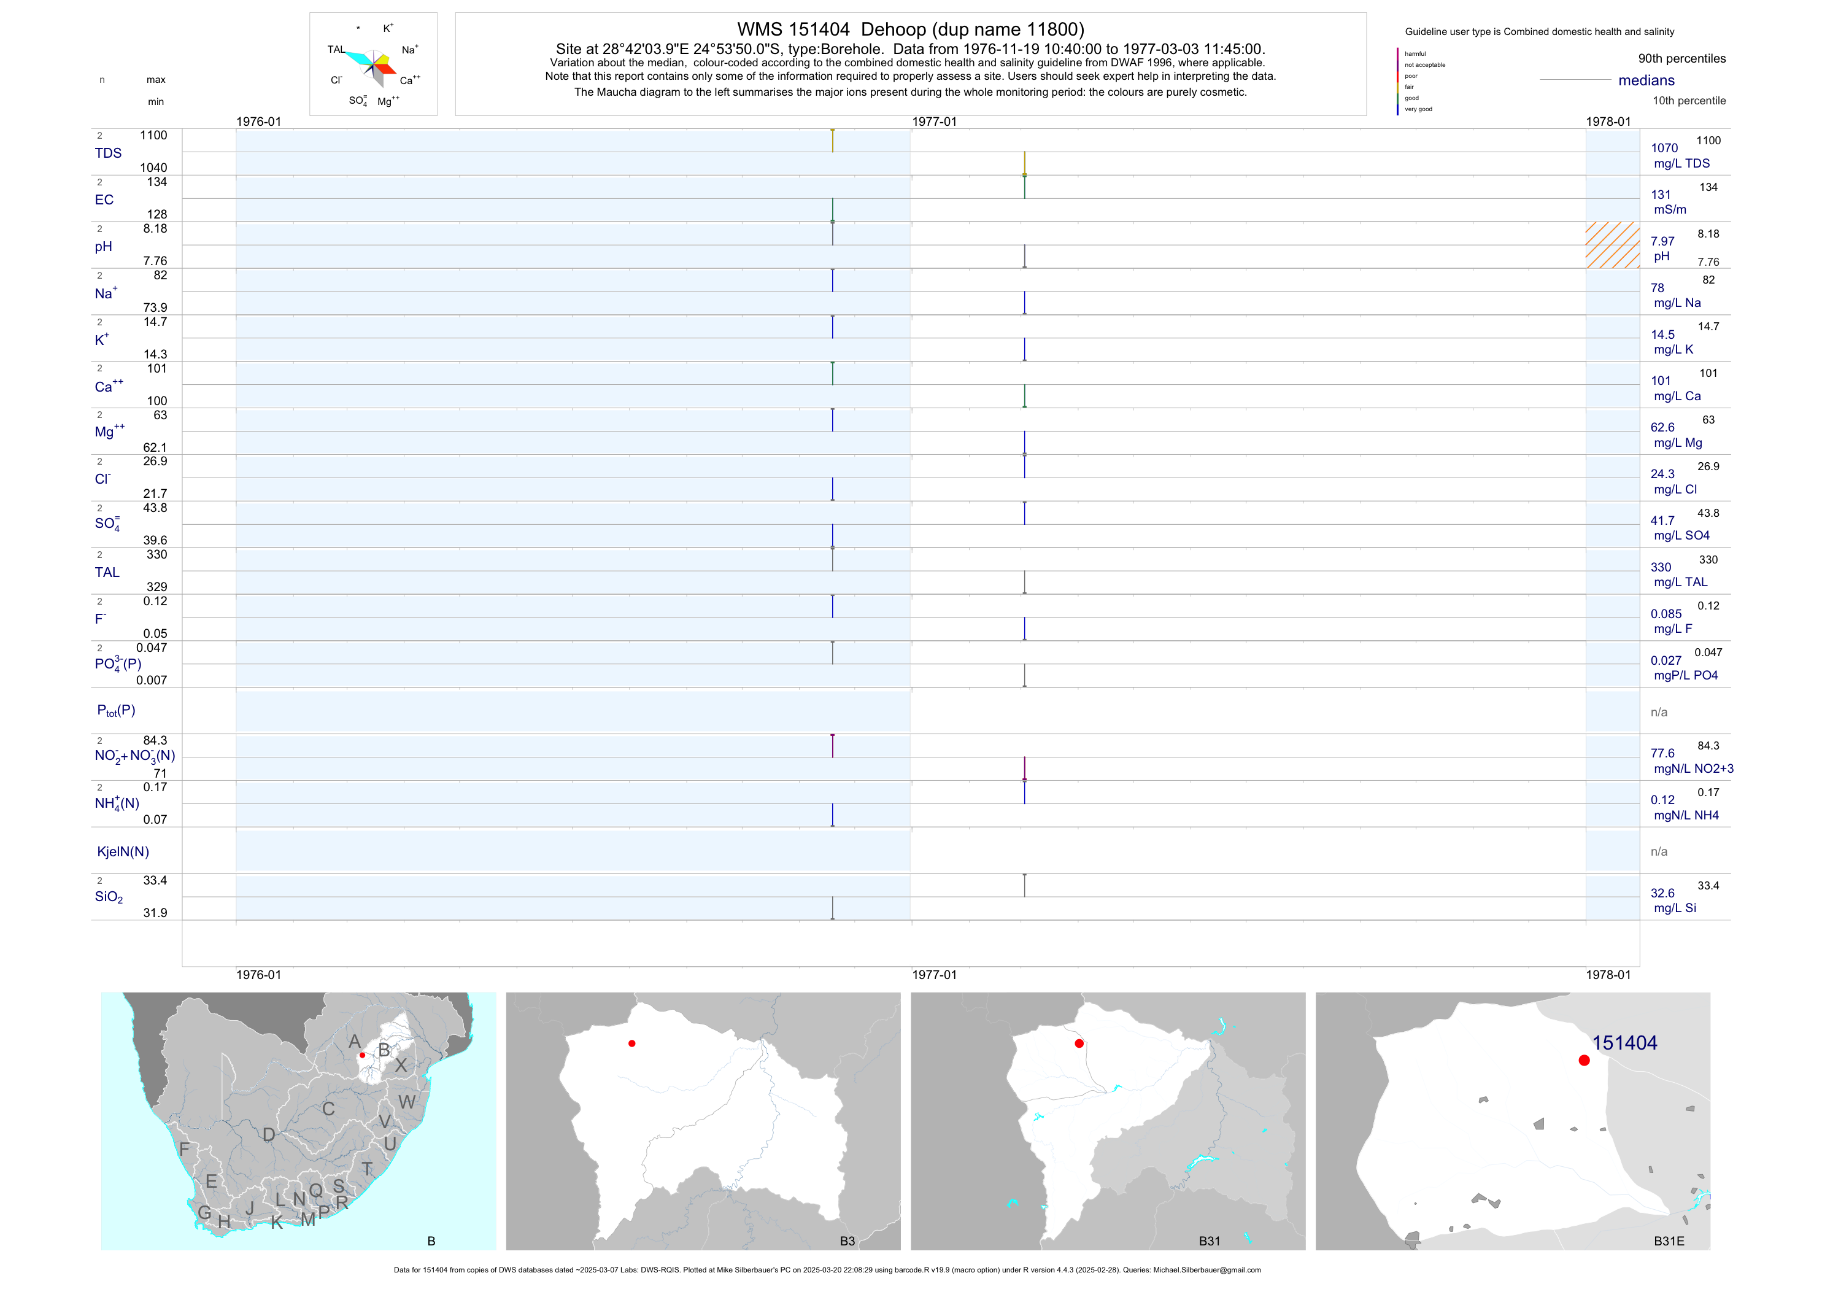This screenshot has width=1822, height=1289.
Task: Click the report title WMS 151404 Dehoop
Action: pos(910,29)
